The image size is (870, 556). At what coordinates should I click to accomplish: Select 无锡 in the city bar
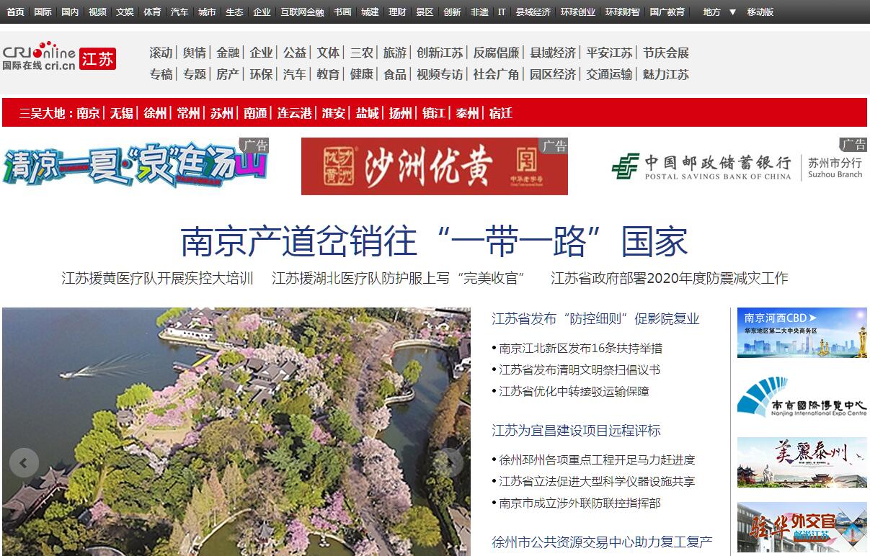pyautogui.click(x=122, y=113)
